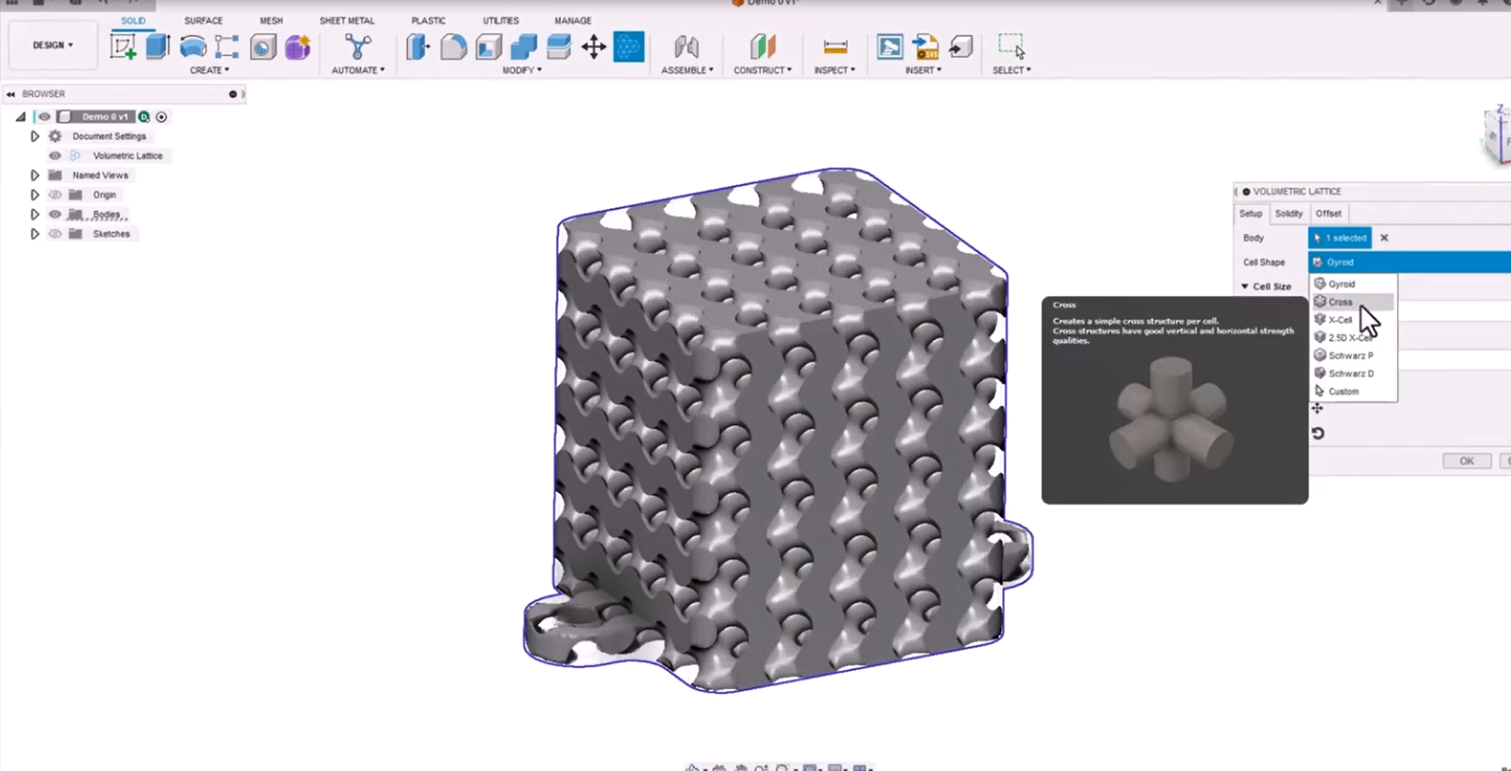Switch to the Utilities tab

(500, 21)
